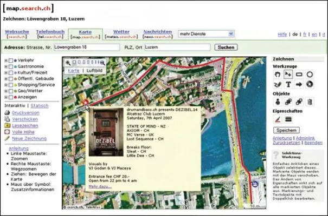This screenshot has width=328, height=216.
Task: Expand the Geo/Wetter category
Action: pyautogui.click(x=6, y=91)
